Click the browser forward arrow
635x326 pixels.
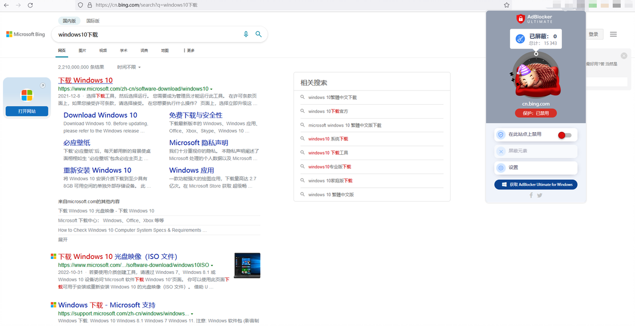(18, 5)
